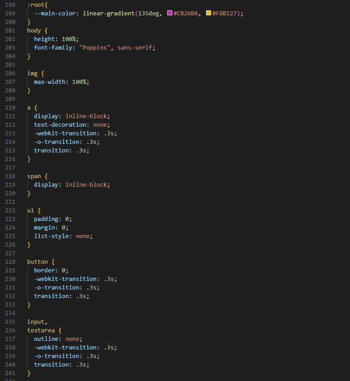Viewport: 350px width, 381px height.
Task: Click the orange #F8B127 color swatch
Action: (208, 14)
